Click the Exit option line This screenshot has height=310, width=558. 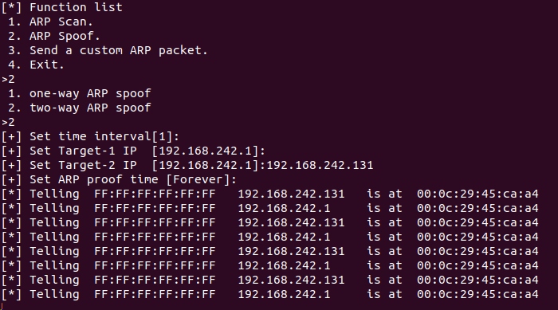(x=36, y=65)
